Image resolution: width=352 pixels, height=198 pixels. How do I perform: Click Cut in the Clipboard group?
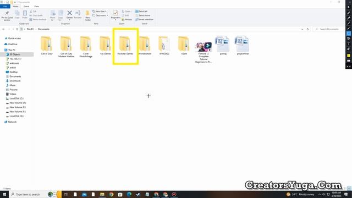tap(33, 12)
